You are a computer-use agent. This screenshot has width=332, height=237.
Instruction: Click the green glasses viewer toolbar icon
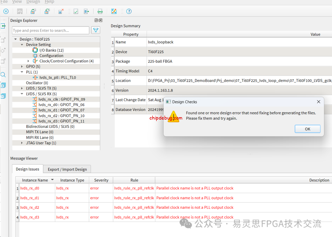click(100, 11)
